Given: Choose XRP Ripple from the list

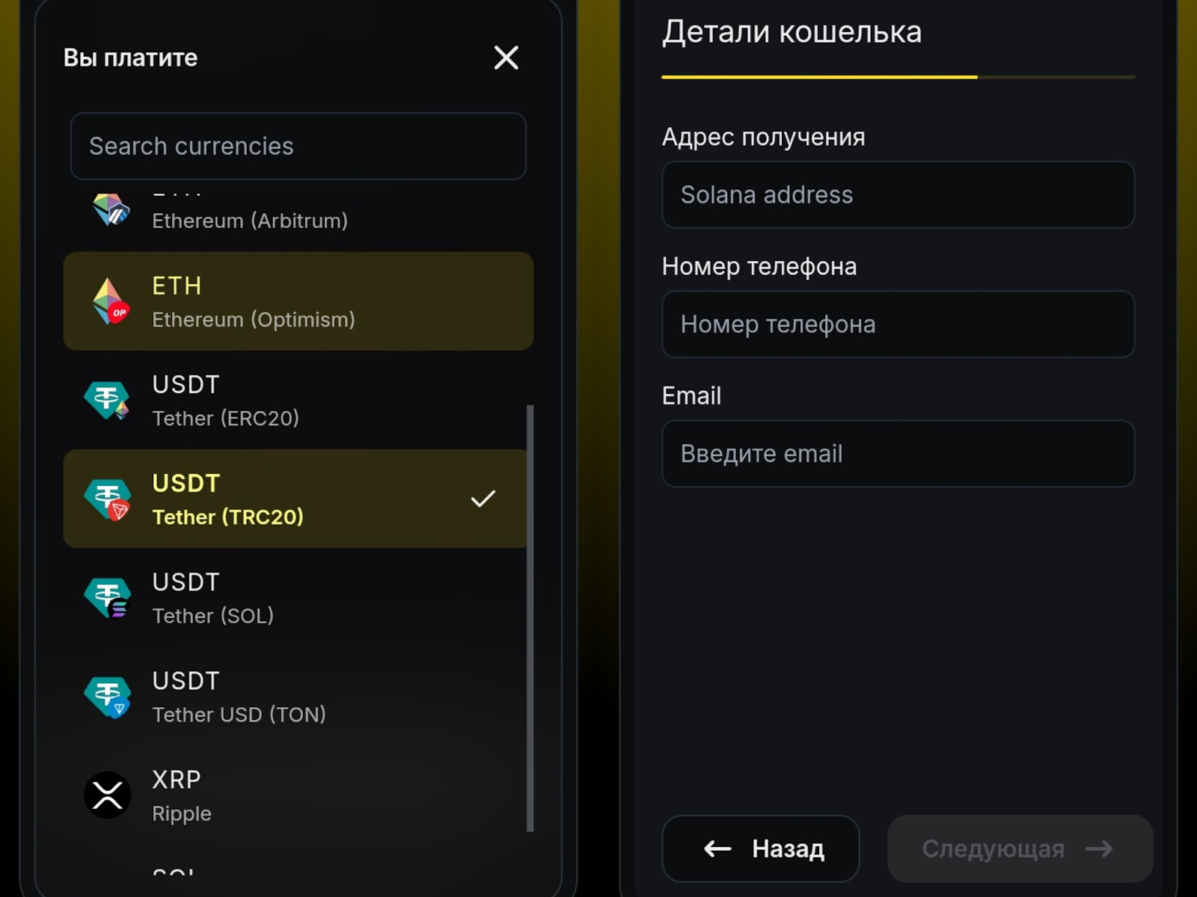Looking at the screenshot, I should [299, 795].
